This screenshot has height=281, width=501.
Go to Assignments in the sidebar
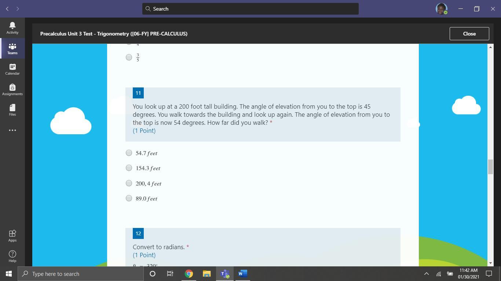[12, 89]
